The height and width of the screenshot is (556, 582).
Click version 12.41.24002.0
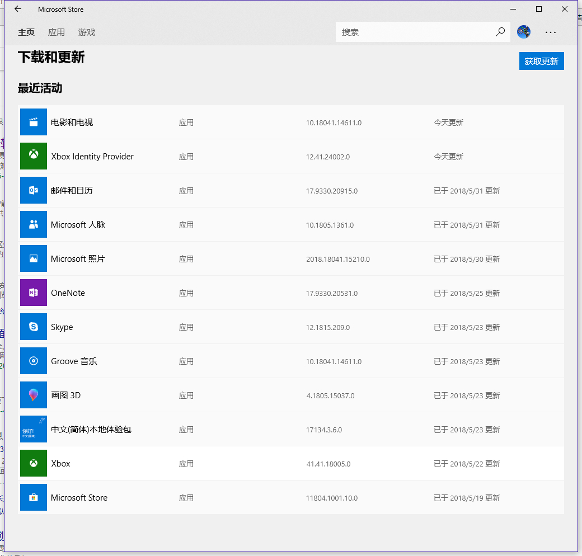click(x=328, y=157)
